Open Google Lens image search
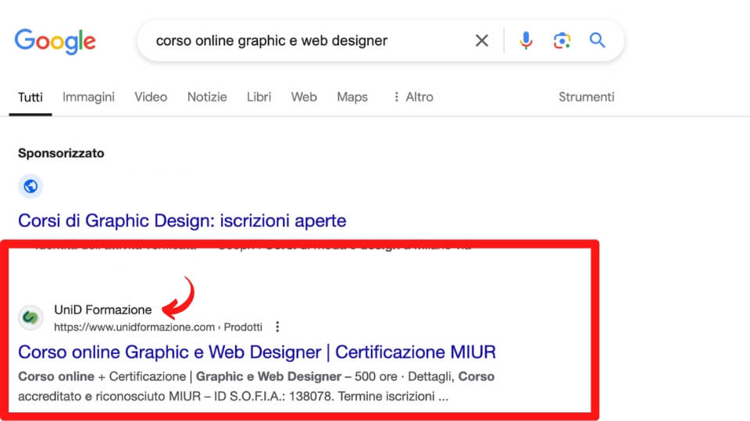Screen dimensions: 750x421 562,41
